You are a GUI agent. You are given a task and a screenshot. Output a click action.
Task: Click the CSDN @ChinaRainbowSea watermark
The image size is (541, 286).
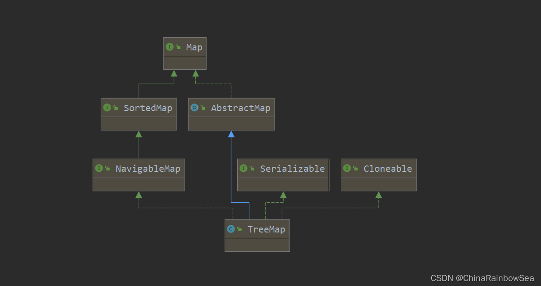pyautogui.click(x=482, y=278)
